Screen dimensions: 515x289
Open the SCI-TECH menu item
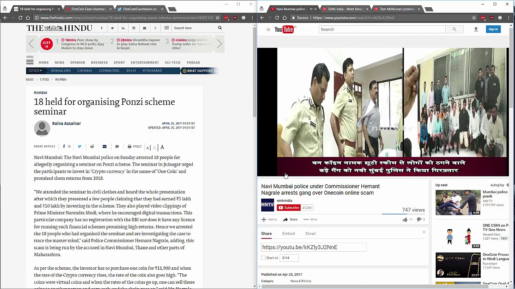click(x=173, y=63)
